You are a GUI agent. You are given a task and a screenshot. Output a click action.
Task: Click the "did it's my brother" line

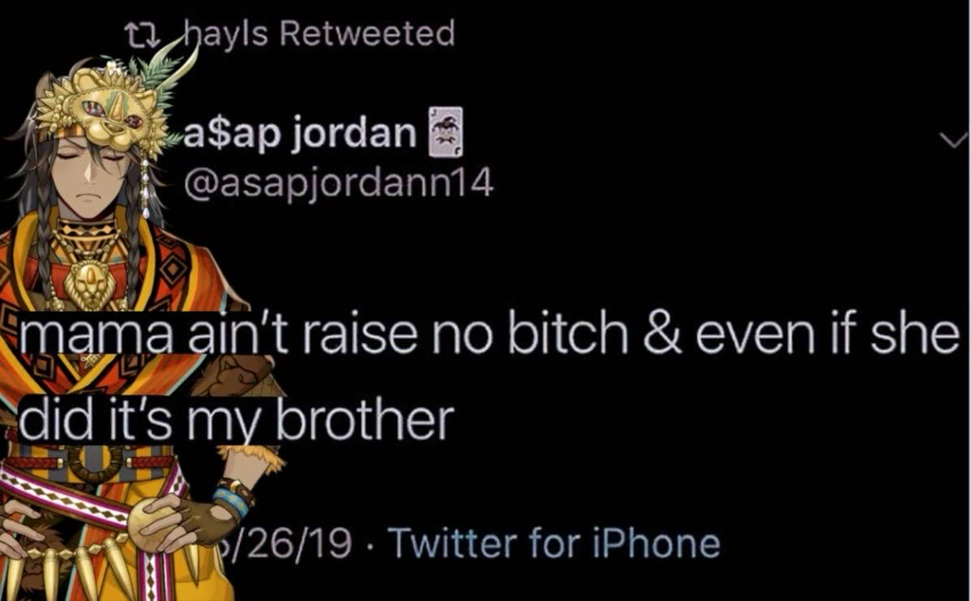click(236, 420)
